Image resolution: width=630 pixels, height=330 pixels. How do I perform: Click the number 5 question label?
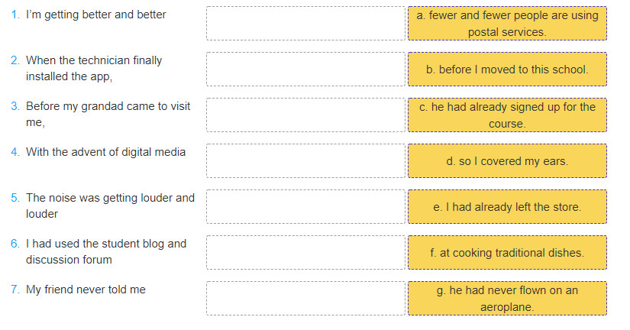pyautogui.click(x=15, y=198)
